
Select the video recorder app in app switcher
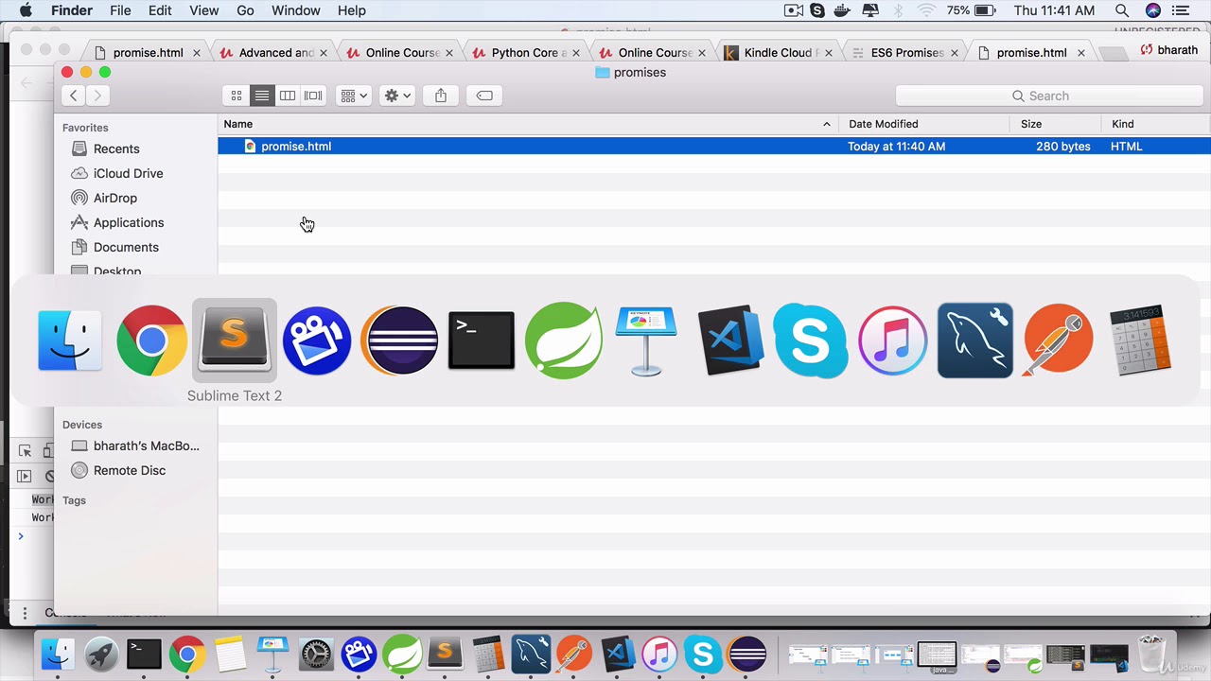pos(316,340)
